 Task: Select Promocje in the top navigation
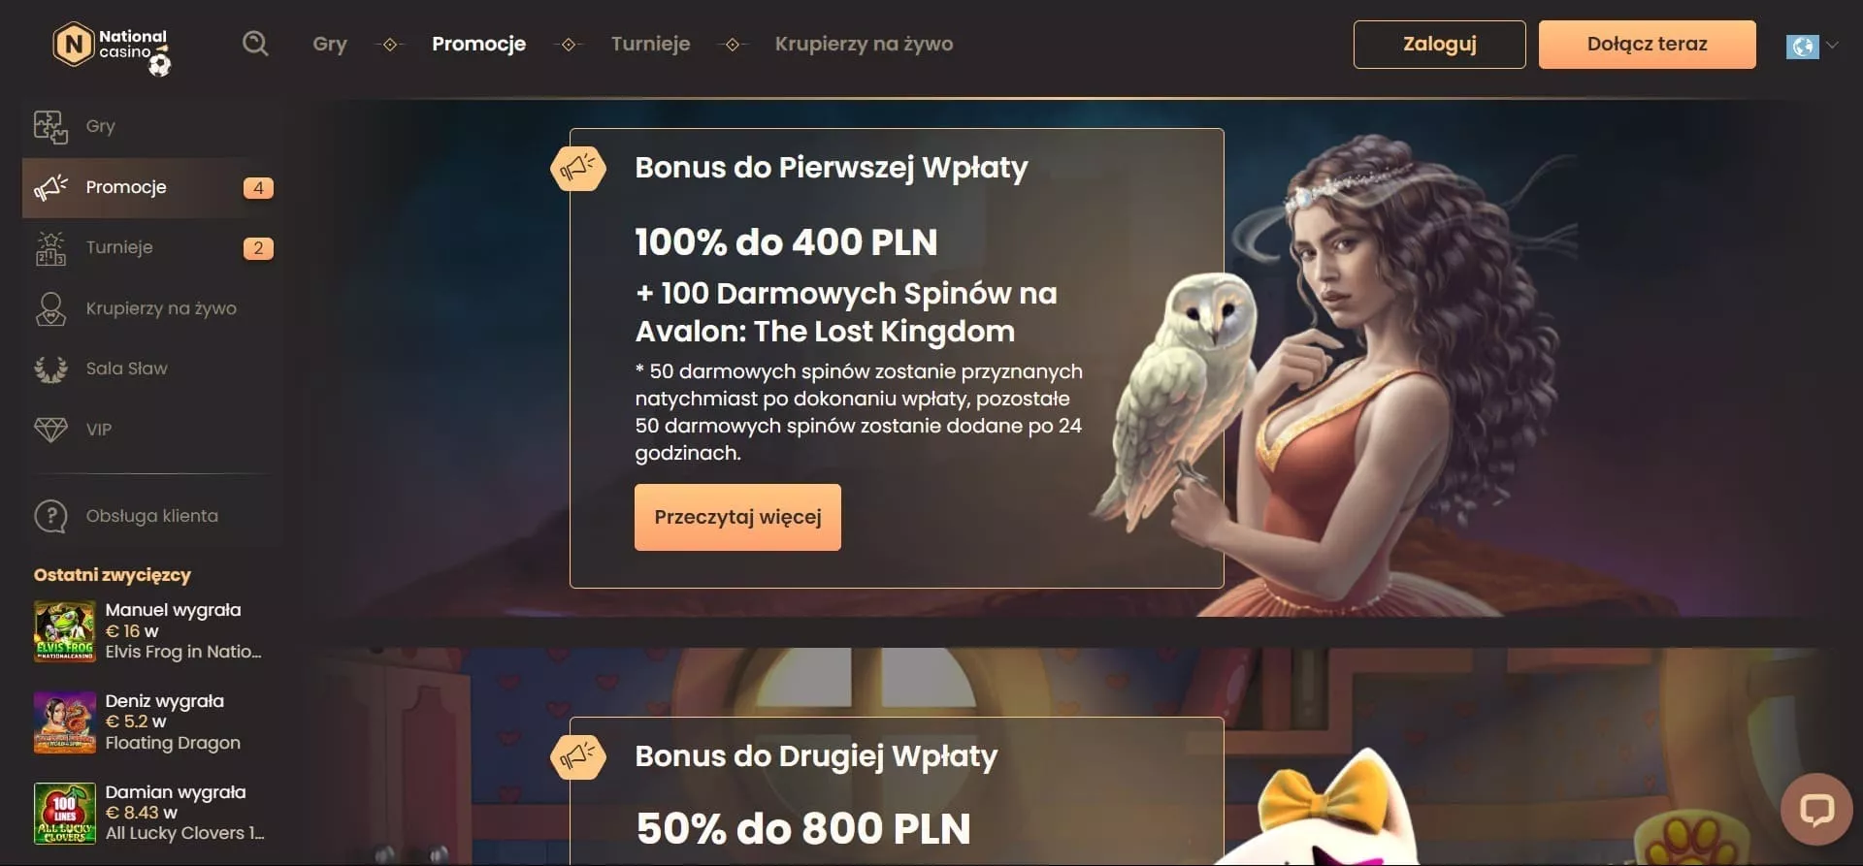point(478,44)
